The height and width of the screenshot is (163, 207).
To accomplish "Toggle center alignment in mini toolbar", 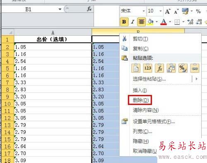I will pos(142,22).
